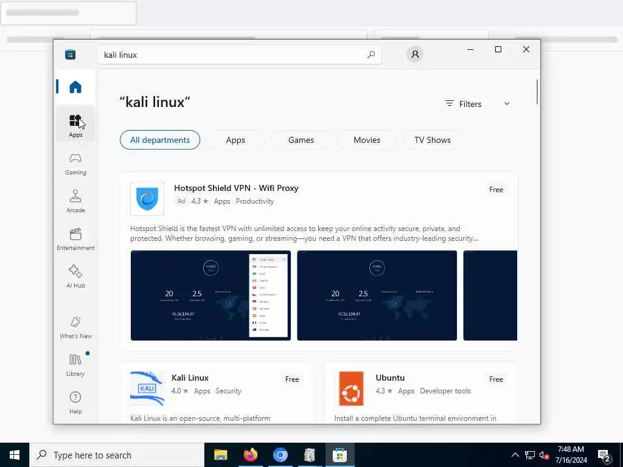Viewport: 623px width, 467px height.
Task: Click the "kali linux" results heading
Action: pyautogui.click(x=155, y=102)
